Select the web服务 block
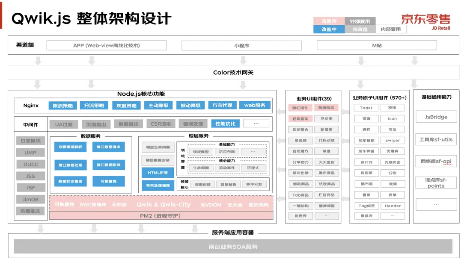The height and width of the screenshot is (262, 470). 255,106
